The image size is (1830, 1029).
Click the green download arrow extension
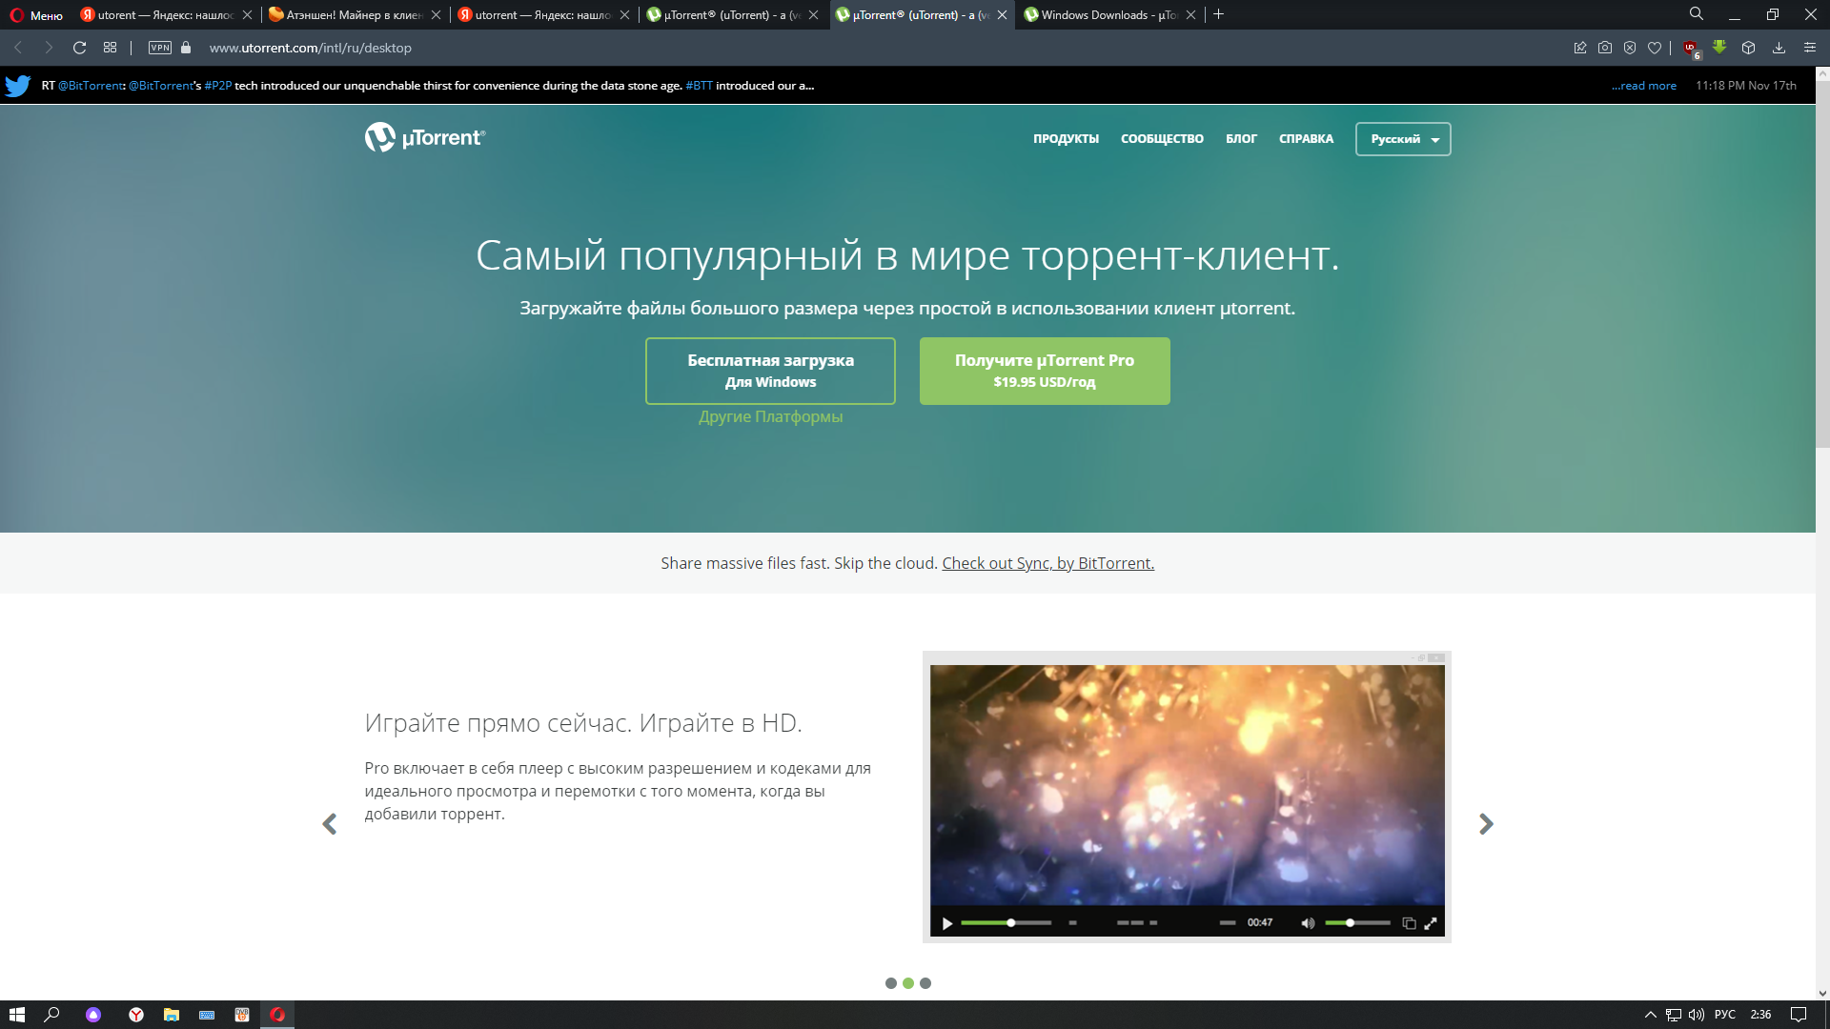coord(1719,47)
